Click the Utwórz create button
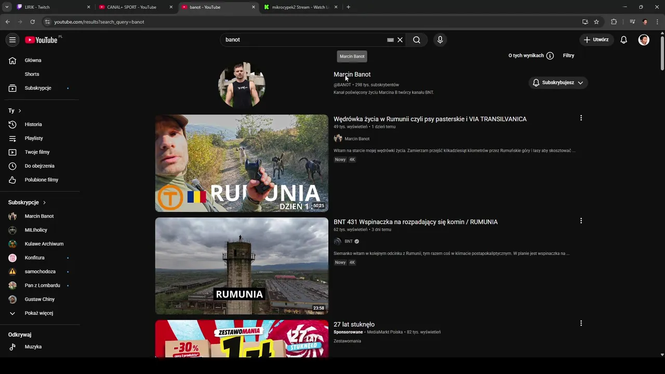Viewport: 665px width, 374px height. (596, 40)
